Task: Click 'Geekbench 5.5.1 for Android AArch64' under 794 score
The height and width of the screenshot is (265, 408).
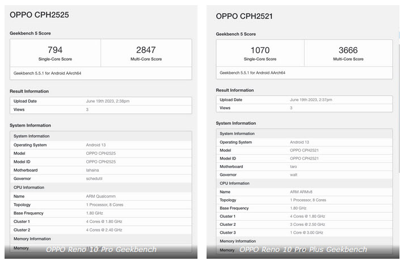Action: click(x=47, y=73)
